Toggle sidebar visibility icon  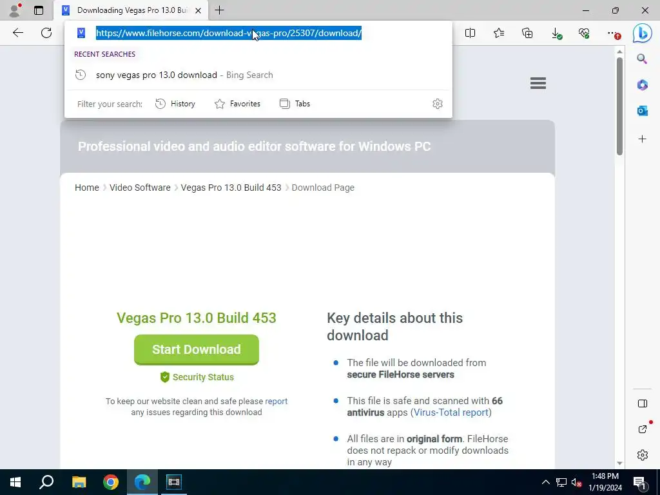[x=643, y=403]
